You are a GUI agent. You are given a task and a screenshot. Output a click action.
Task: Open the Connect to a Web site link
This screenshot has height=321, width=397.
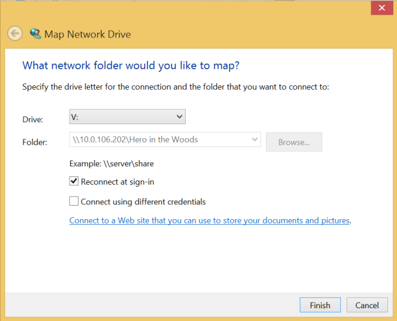tap(209, 220)
